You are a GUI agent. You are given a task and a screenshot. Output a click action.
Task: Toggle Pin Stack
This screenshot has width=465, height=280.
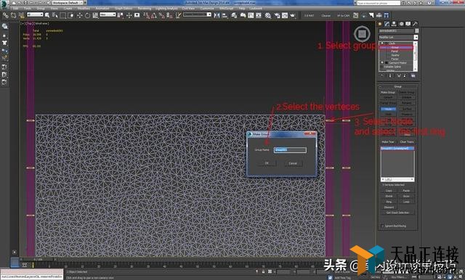pyautogui.click(x=382, y=75)
